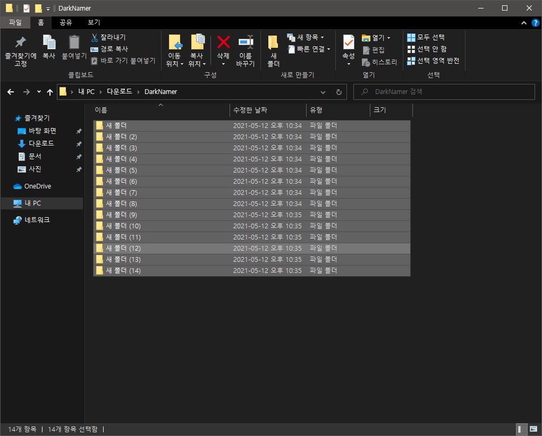Screen dimensions: 542x436
Task: Switch to the 공유 (Share) tab
Action: (x=66, y=22)
